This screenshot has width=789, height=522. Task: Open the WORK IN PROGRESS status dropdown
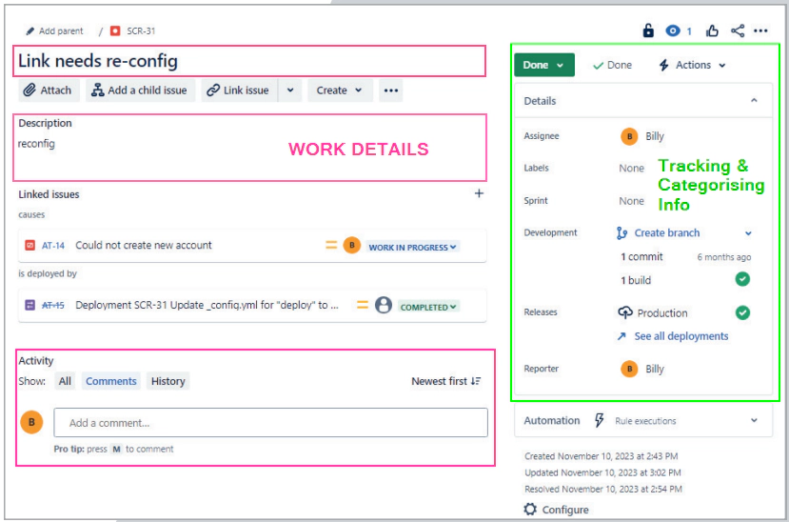[x=412, y=247]
